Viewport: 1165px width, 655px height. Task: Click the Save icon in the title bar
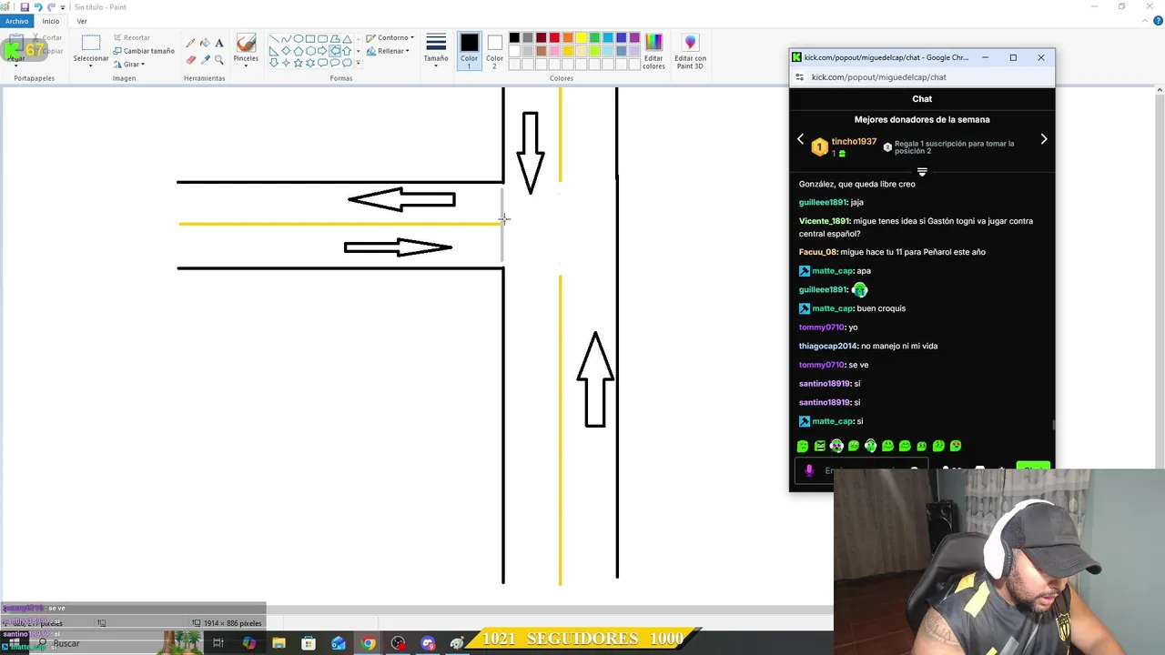(25, 7)
